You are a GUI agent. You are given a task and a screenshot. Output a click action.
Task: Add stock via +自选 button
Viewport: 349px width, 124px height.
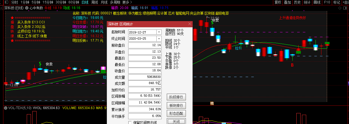click(x=345, y=2)
